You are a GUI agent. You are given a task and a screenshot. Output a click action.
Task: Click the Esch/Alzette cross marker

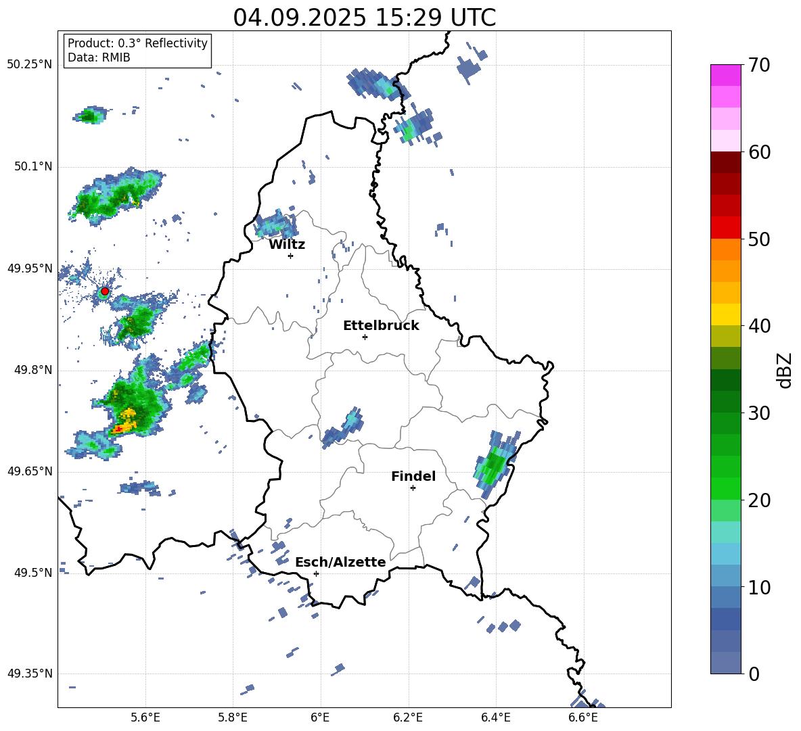(316, 573)
